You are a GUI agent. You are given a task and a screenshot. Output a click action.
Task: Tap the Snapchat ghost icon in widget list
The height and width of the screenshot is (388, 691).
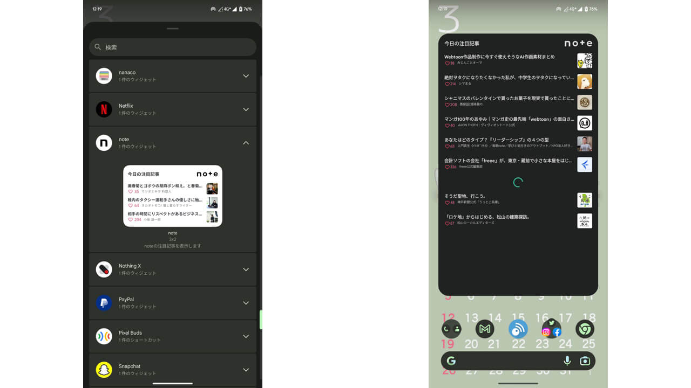pyautogui.click(x=104, y=370)
